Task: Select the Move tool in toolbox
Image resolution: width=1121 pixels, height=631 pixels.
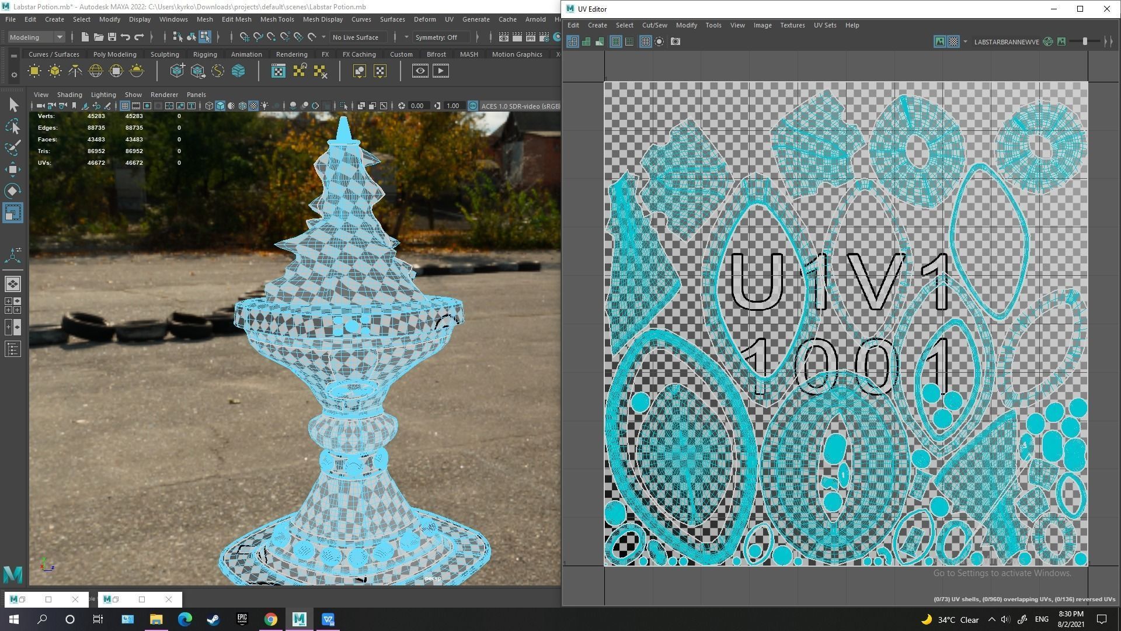Action: pyautogui.click(x=13, y=170)
